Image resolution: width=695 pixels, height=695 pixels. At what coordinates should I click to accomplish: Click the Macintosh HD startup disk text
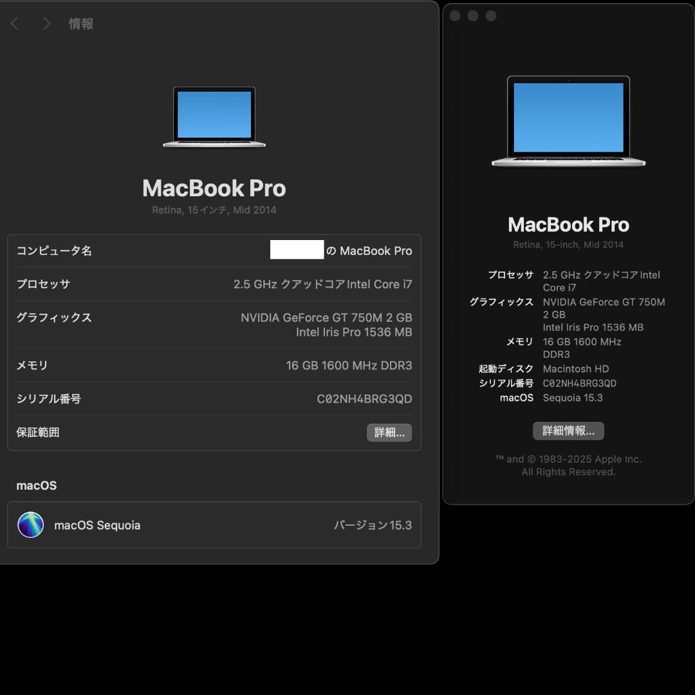(575, 369)
